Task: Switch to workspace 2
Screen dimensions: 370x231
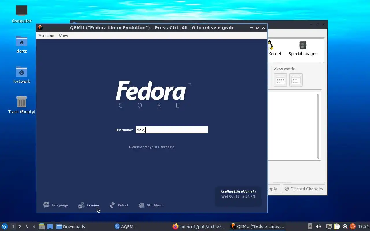Action: (x=20, y=227)
